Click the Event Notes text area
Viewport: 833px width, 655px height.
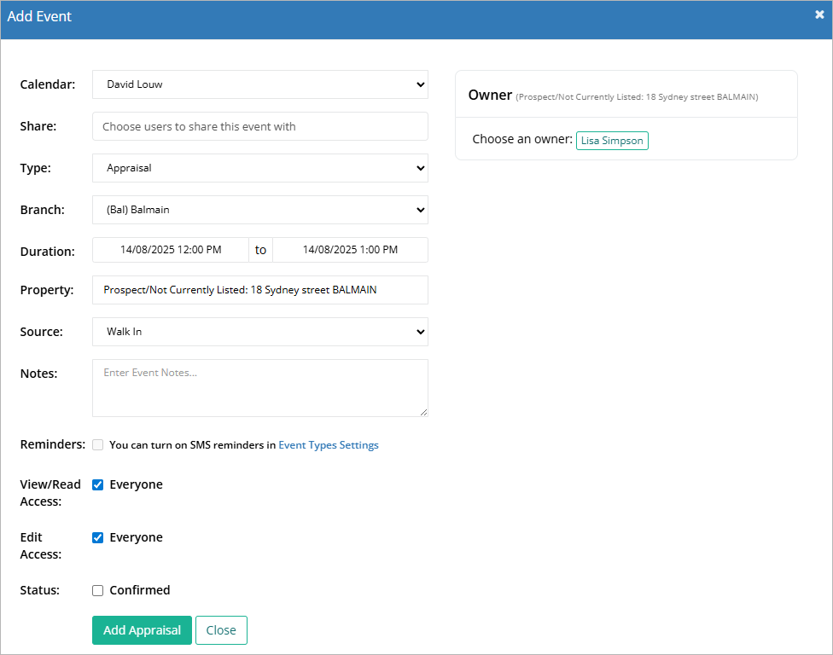tap(259, 388)
